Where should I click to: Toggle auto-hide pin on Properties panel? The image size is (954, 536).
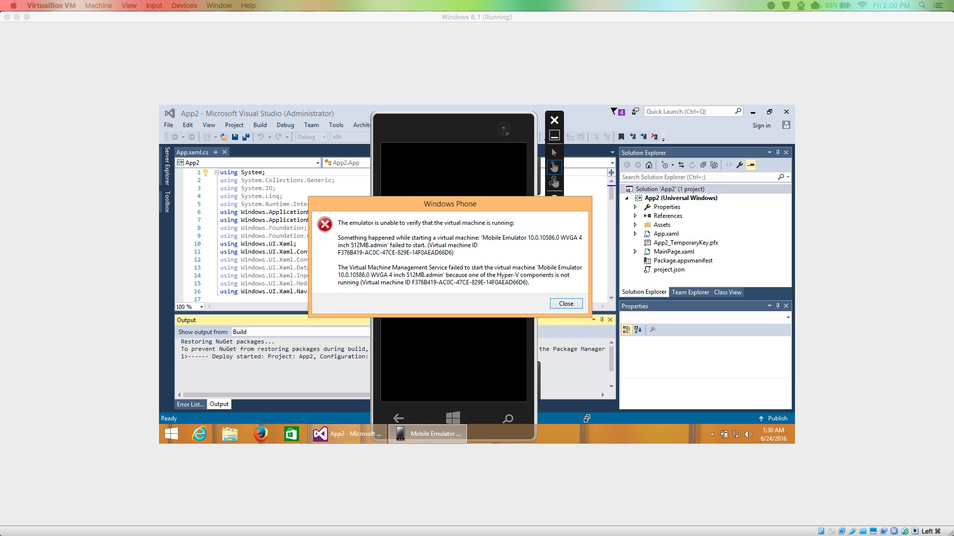778,306
